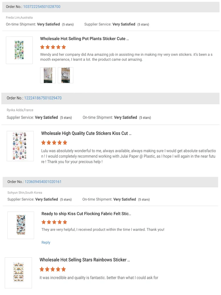This screenshot has width=221, height=295.
Task: Click the Pot Plants Sticker product image
Action: click(19, 50)
